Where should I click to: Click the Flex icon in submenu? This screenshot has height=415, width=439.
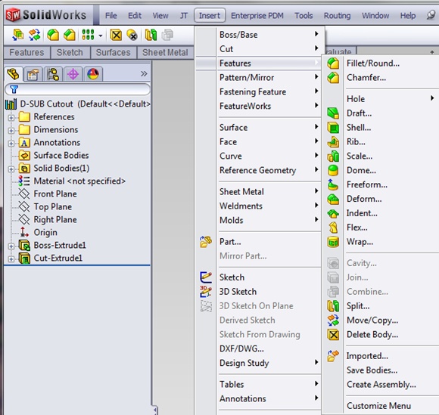(333, 228)
